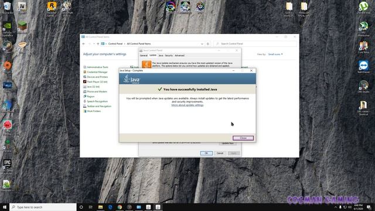This screenshot has height=211, width=375.
Task: Click the Cortana circle on taskbar
Action: tap(81, 207)
